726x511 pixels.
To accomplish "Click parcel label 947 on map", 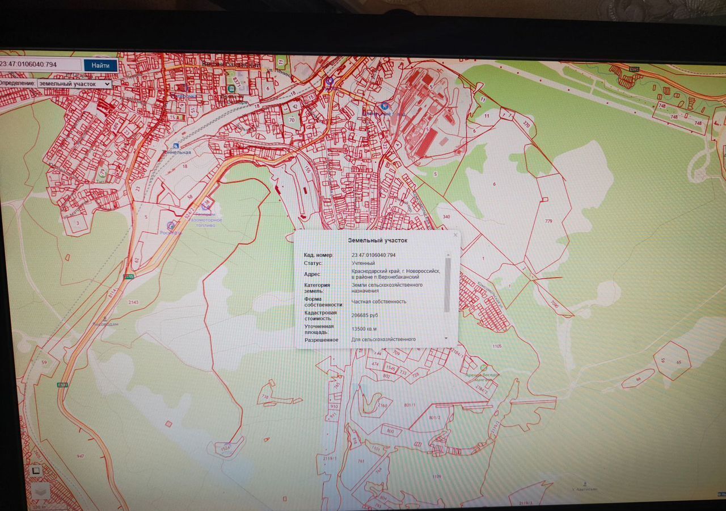I will click(x=81, y=456).
